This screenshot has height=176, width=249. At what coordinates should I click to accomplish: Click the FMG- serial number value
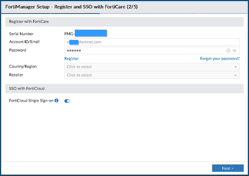coord(85,33)
